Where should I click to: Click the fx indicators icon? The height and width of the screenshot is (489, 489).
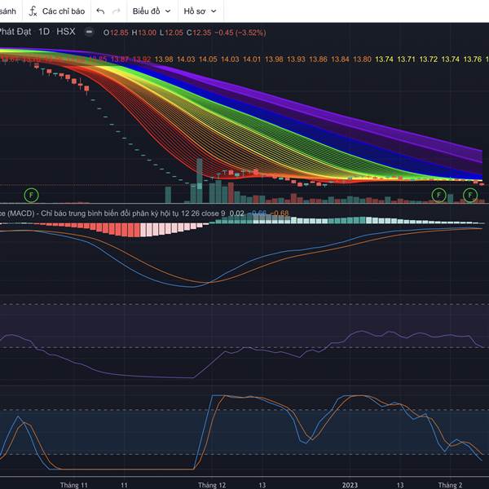click(33, 11)
